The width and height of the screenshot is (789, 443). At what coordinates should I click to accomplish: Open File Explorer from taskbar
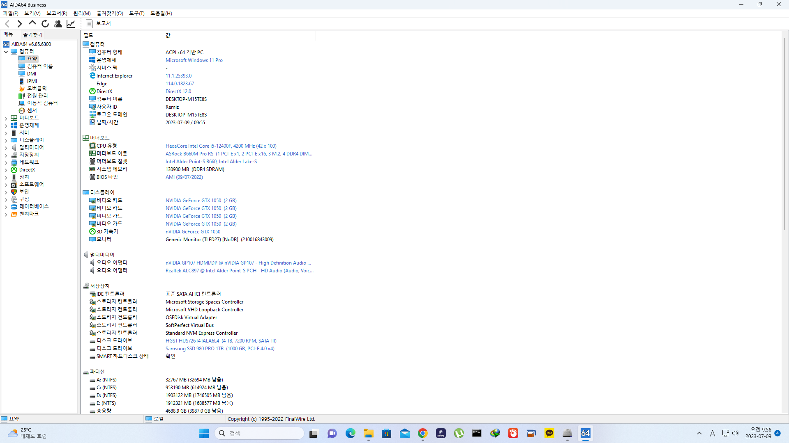point(369,433)
